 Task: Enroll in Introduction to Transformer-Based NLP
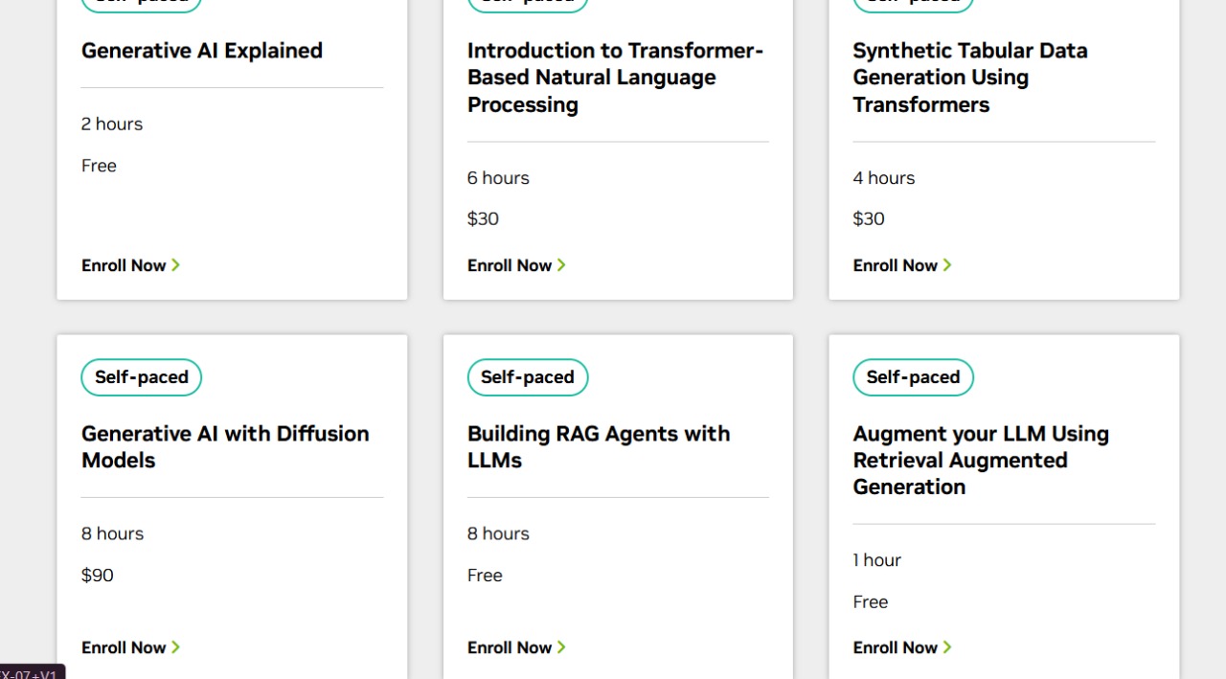510,265
